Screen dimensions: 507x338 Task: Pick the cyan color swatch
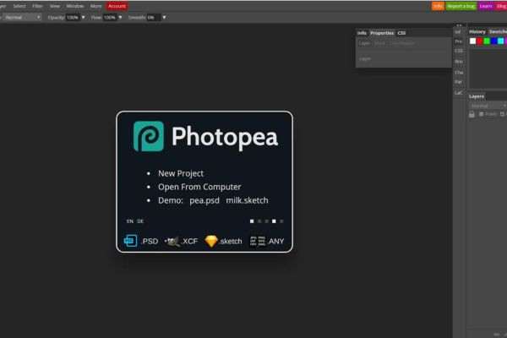click(x=501, y=41)
